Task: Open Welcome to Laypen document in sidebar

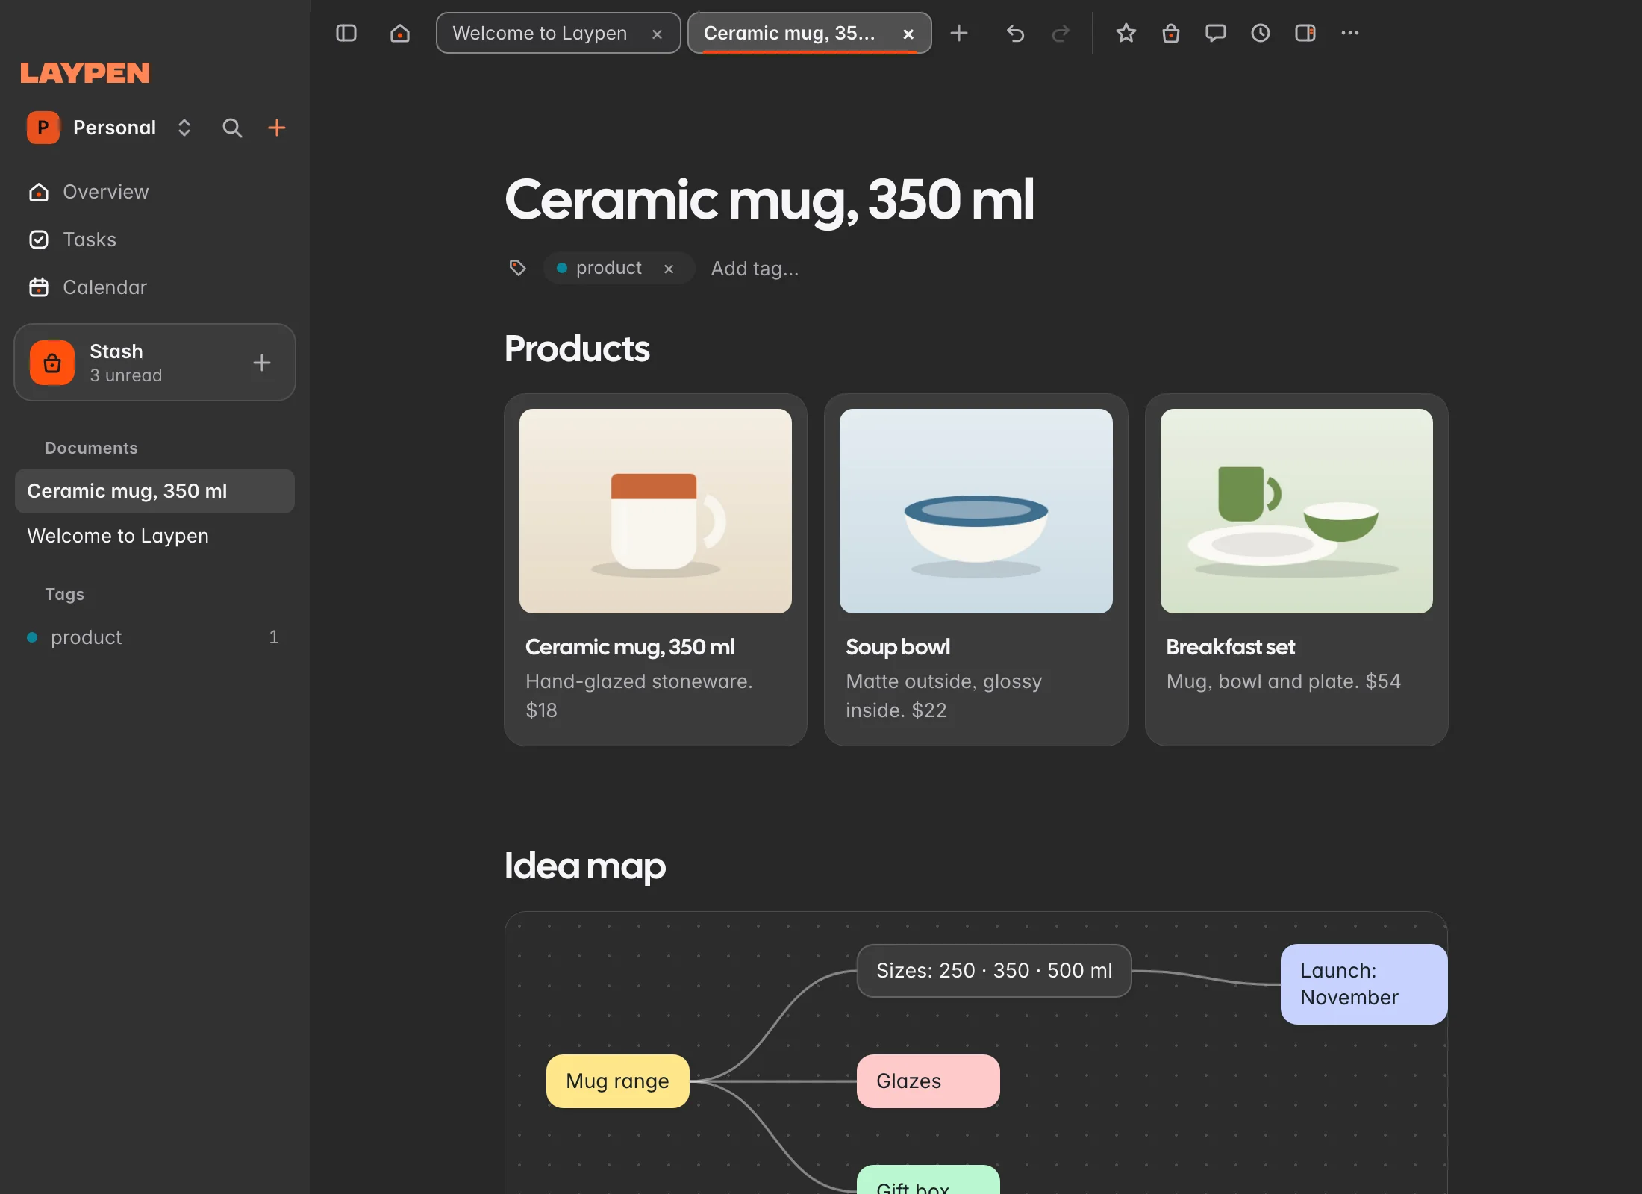Action: pos(155,536)
